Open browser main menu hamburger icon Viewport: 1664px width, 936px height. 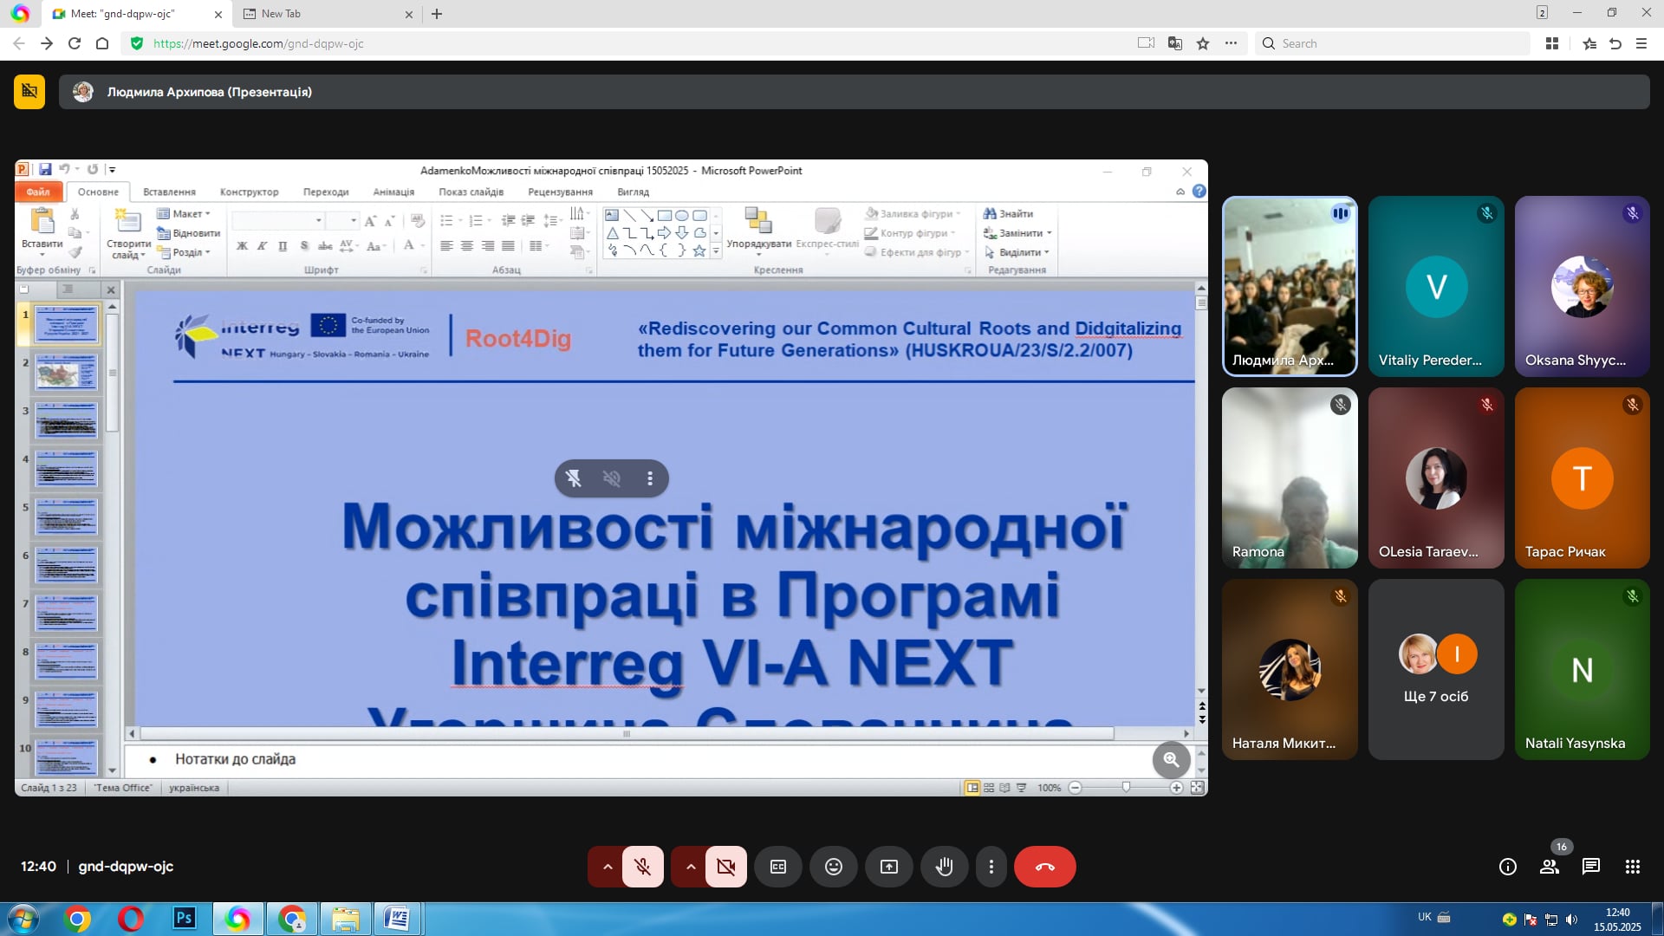(x=1641, y=43)
